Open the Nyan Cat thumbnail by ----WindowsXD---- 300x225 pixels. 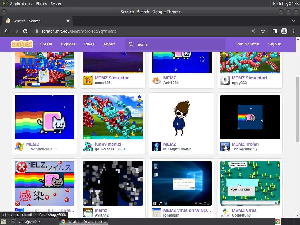point(45,117)
